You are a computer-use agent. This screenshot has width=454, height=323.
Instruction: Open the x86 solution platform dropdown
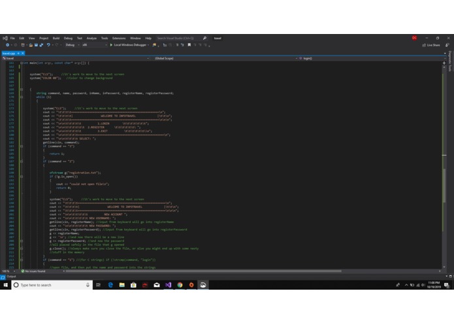click(x=94, y=45)
